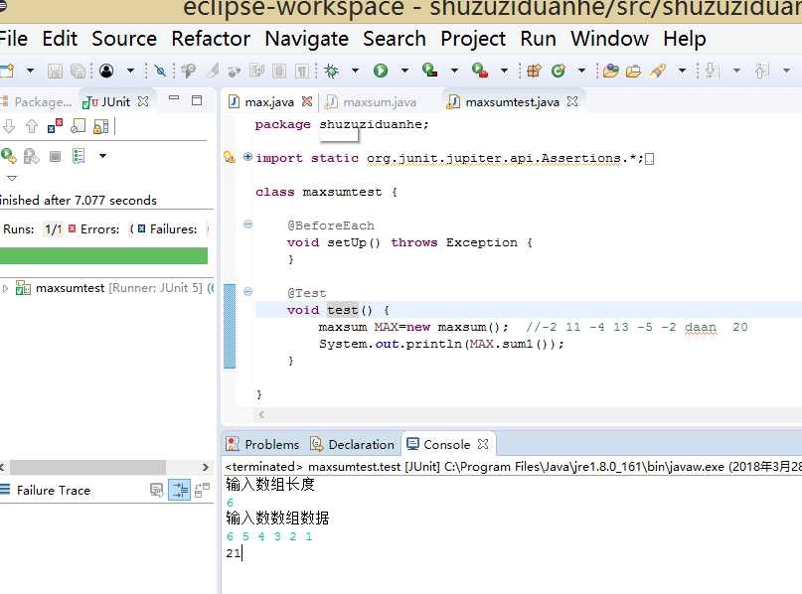Click the Open Task folder icon

(x=633, y=71)
